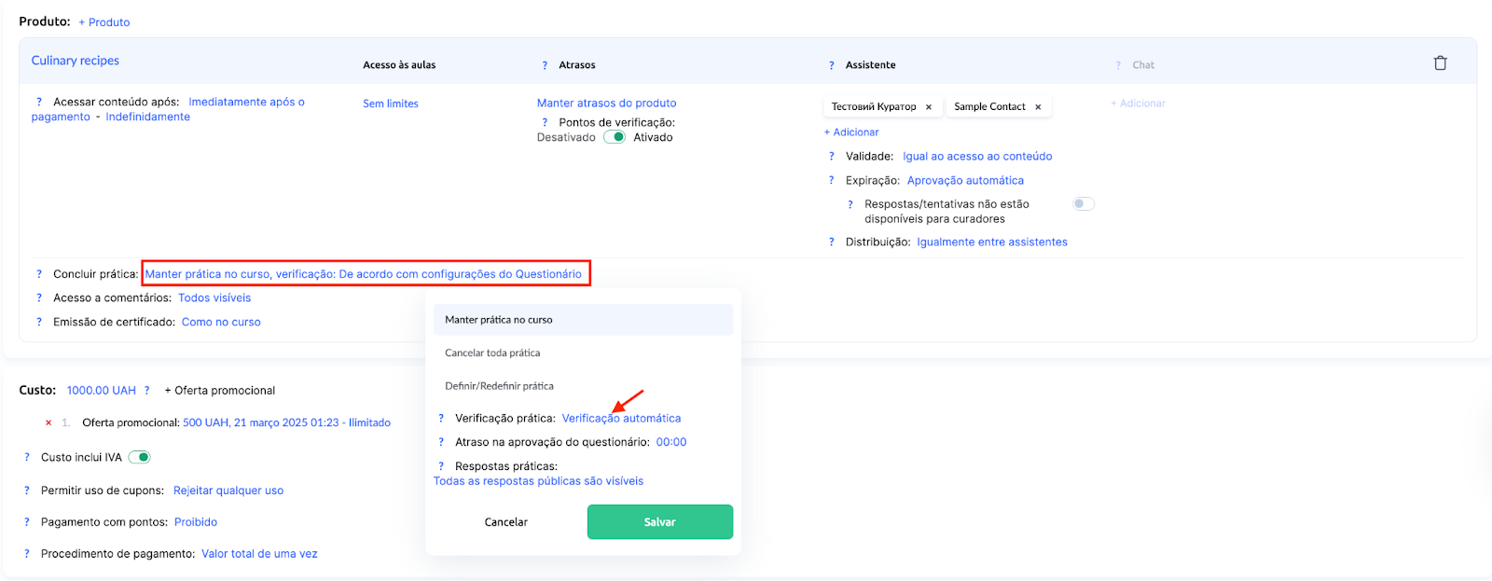
Task: Click help icon next to Custo price
Action: click(x=146, y=391)
